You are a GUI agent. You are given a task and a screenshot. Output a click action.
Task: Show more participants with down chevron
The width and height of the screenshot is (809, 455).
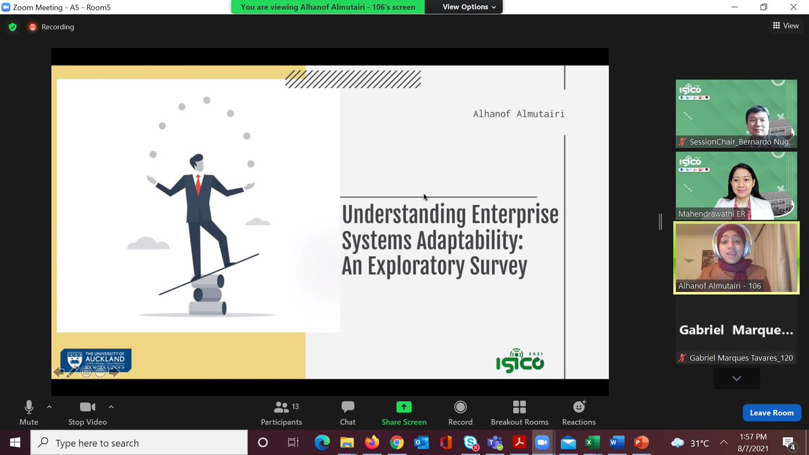pyautogui.click(x=736, y=379)
